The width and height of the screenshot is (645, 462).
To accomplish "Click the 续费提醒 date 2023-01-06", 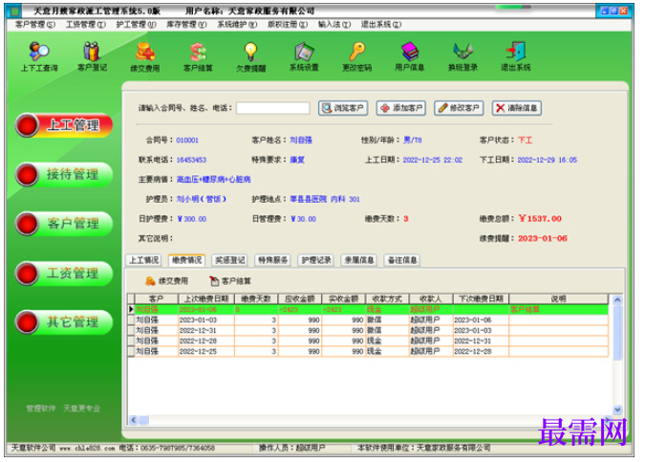I will point(543,238).
